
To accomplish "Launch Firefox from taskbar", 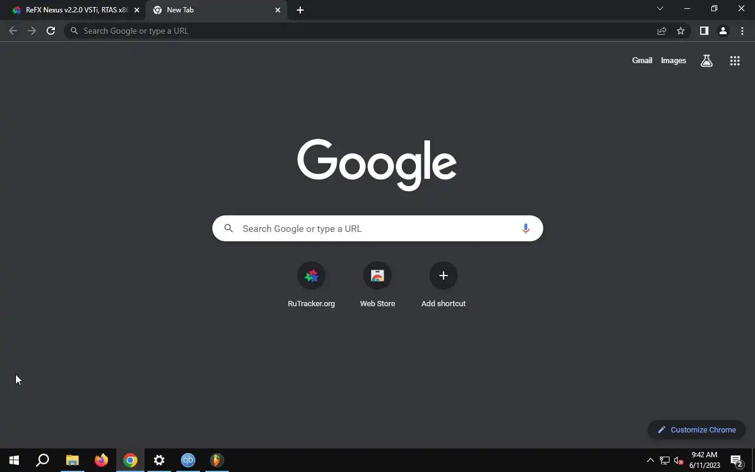I will 101,460.
